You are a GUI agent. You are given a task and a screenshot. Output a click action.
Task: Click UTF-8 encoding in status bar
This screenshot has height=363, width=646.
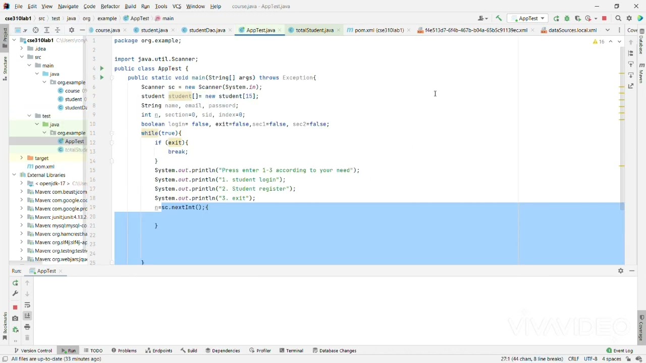coord(590,359)
